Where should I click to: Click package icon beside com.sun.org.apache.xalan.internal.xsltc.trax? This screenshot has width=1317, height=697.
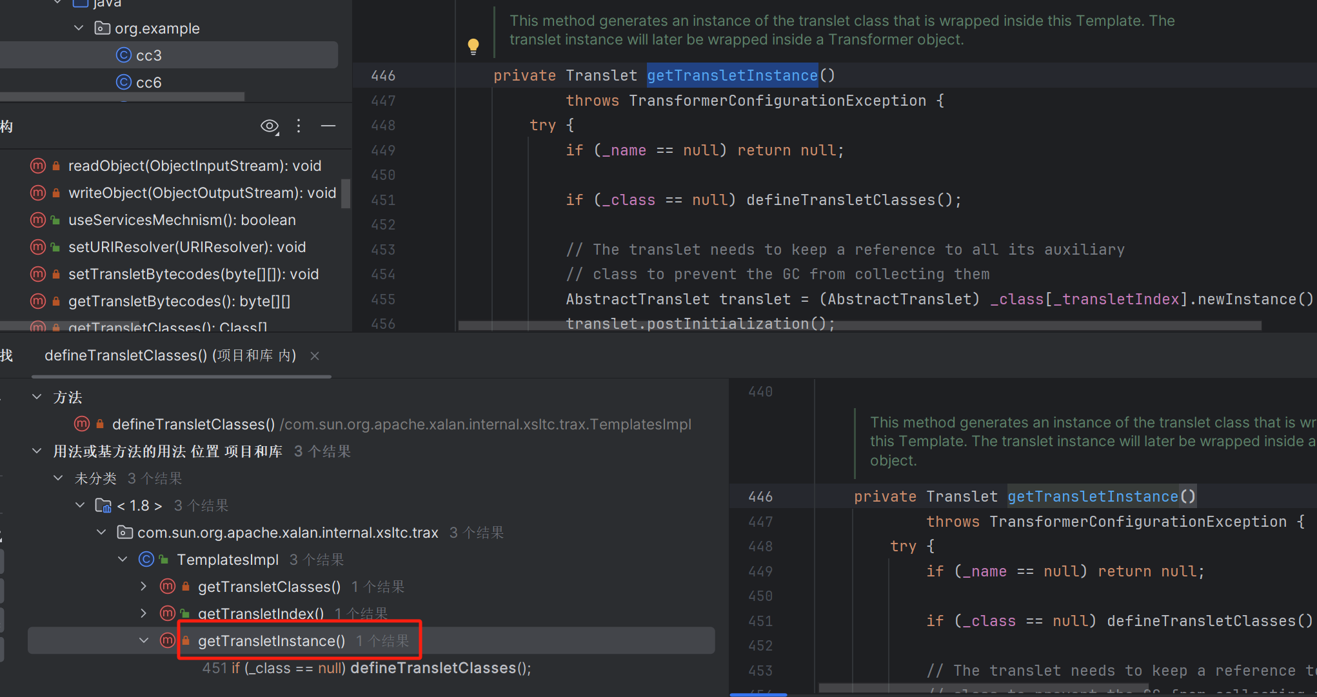[124, 533]
